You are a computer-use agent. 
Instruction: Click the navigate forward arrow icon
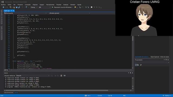(7, 7)
